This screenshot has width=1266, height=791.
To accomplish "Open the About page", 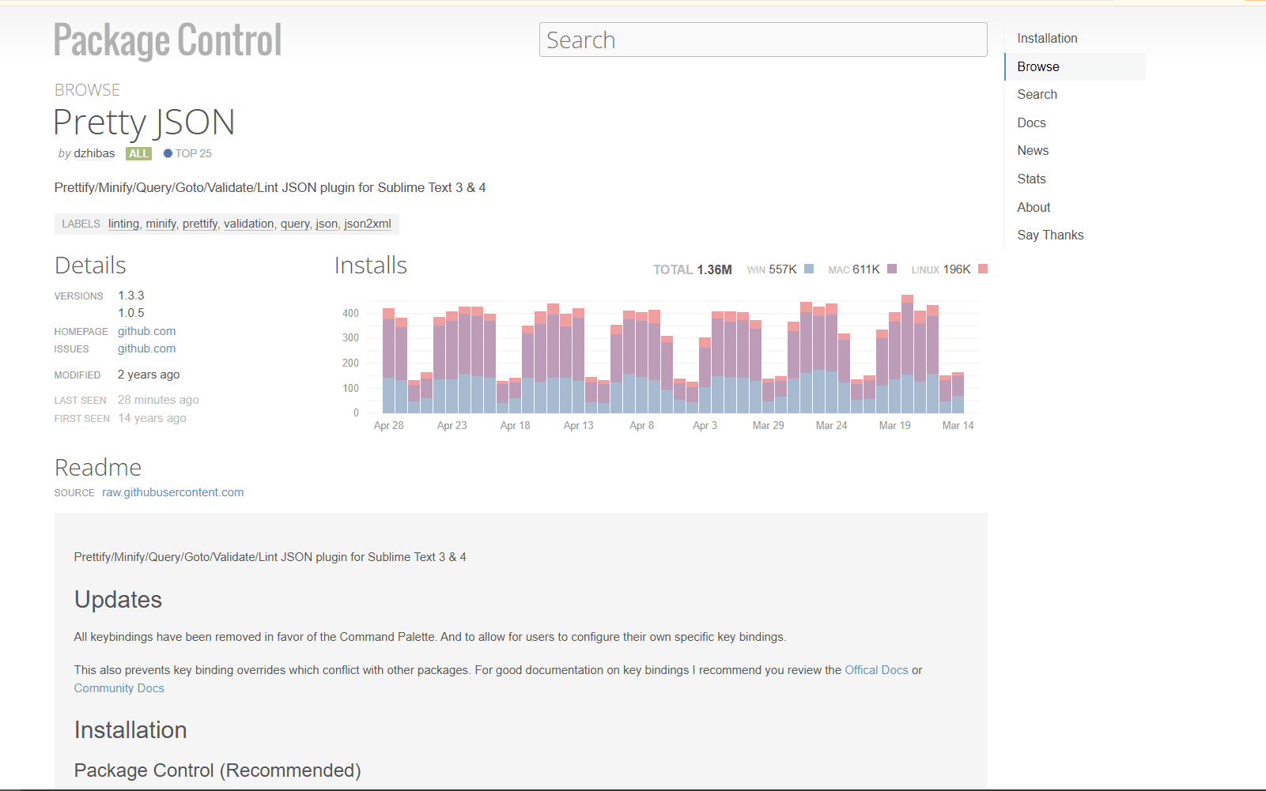I will (x=1034, y=207).
